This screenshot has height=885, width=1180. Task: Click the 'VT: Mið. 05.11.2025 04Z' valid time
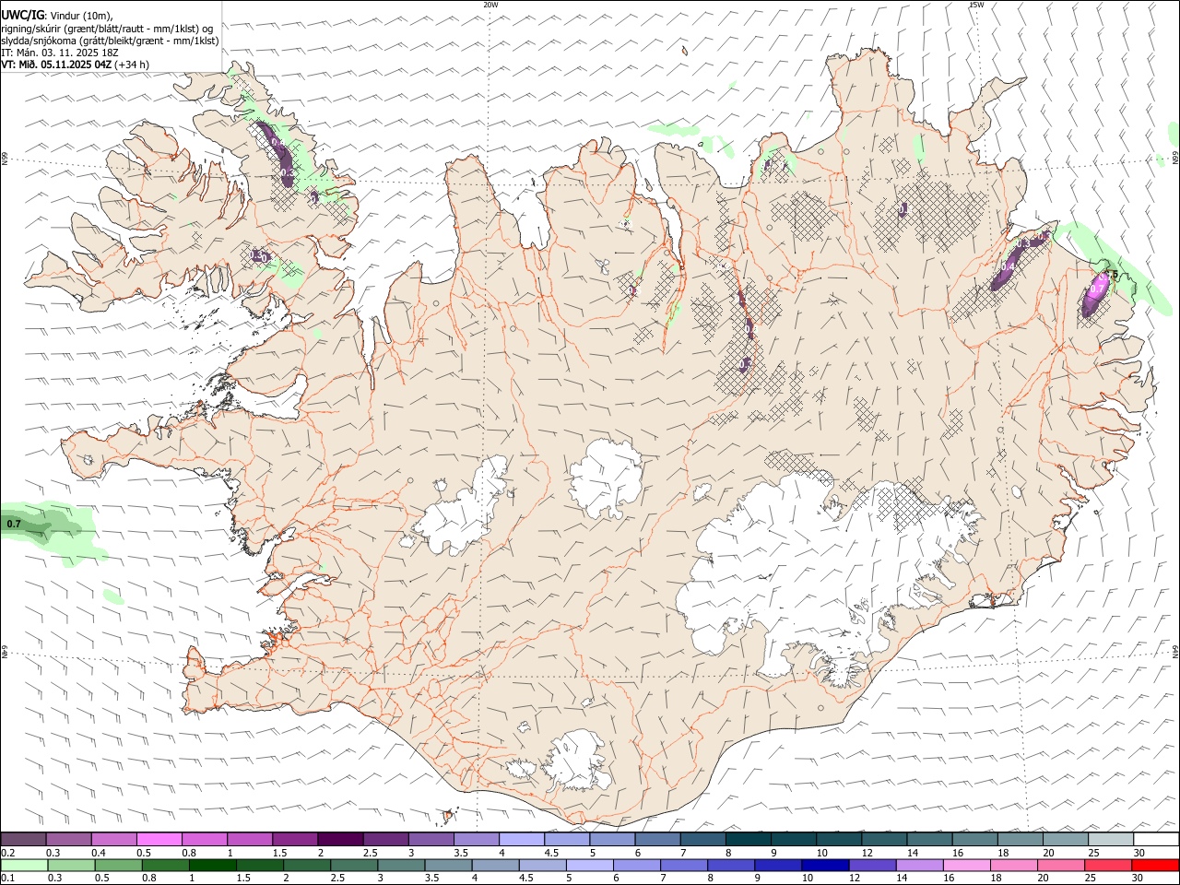click(x=57, y=65)
